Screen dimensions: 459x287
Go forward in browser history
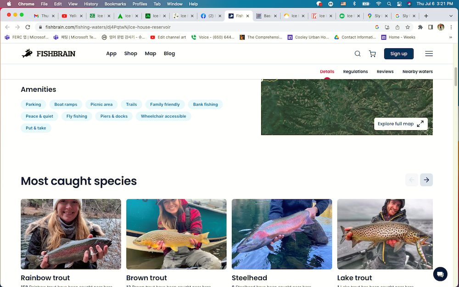[17, 27]
